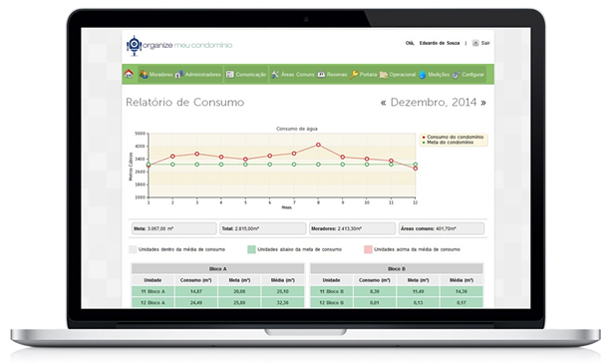613x364 pixels.
Task: Select the 11 Bloco A unit cell
Action: [x=153, y=291]
